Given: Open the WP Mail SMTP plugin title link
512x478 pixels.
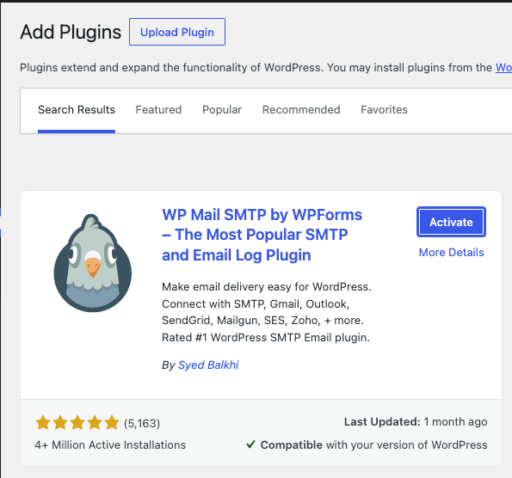Looking at the screenshot, I should pos(262,235).
